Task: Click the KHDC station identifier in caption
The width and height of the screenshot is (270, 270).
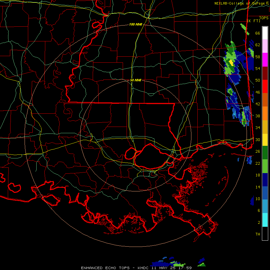Action: pyautogui.click(x=143, y=268)
